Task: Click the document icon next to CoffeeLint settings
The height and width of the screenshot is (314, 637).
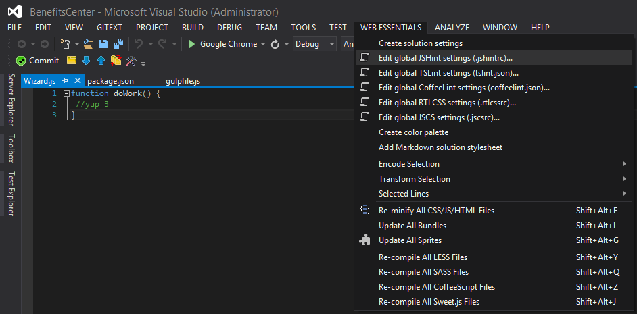Action: (x=364, y=87)
